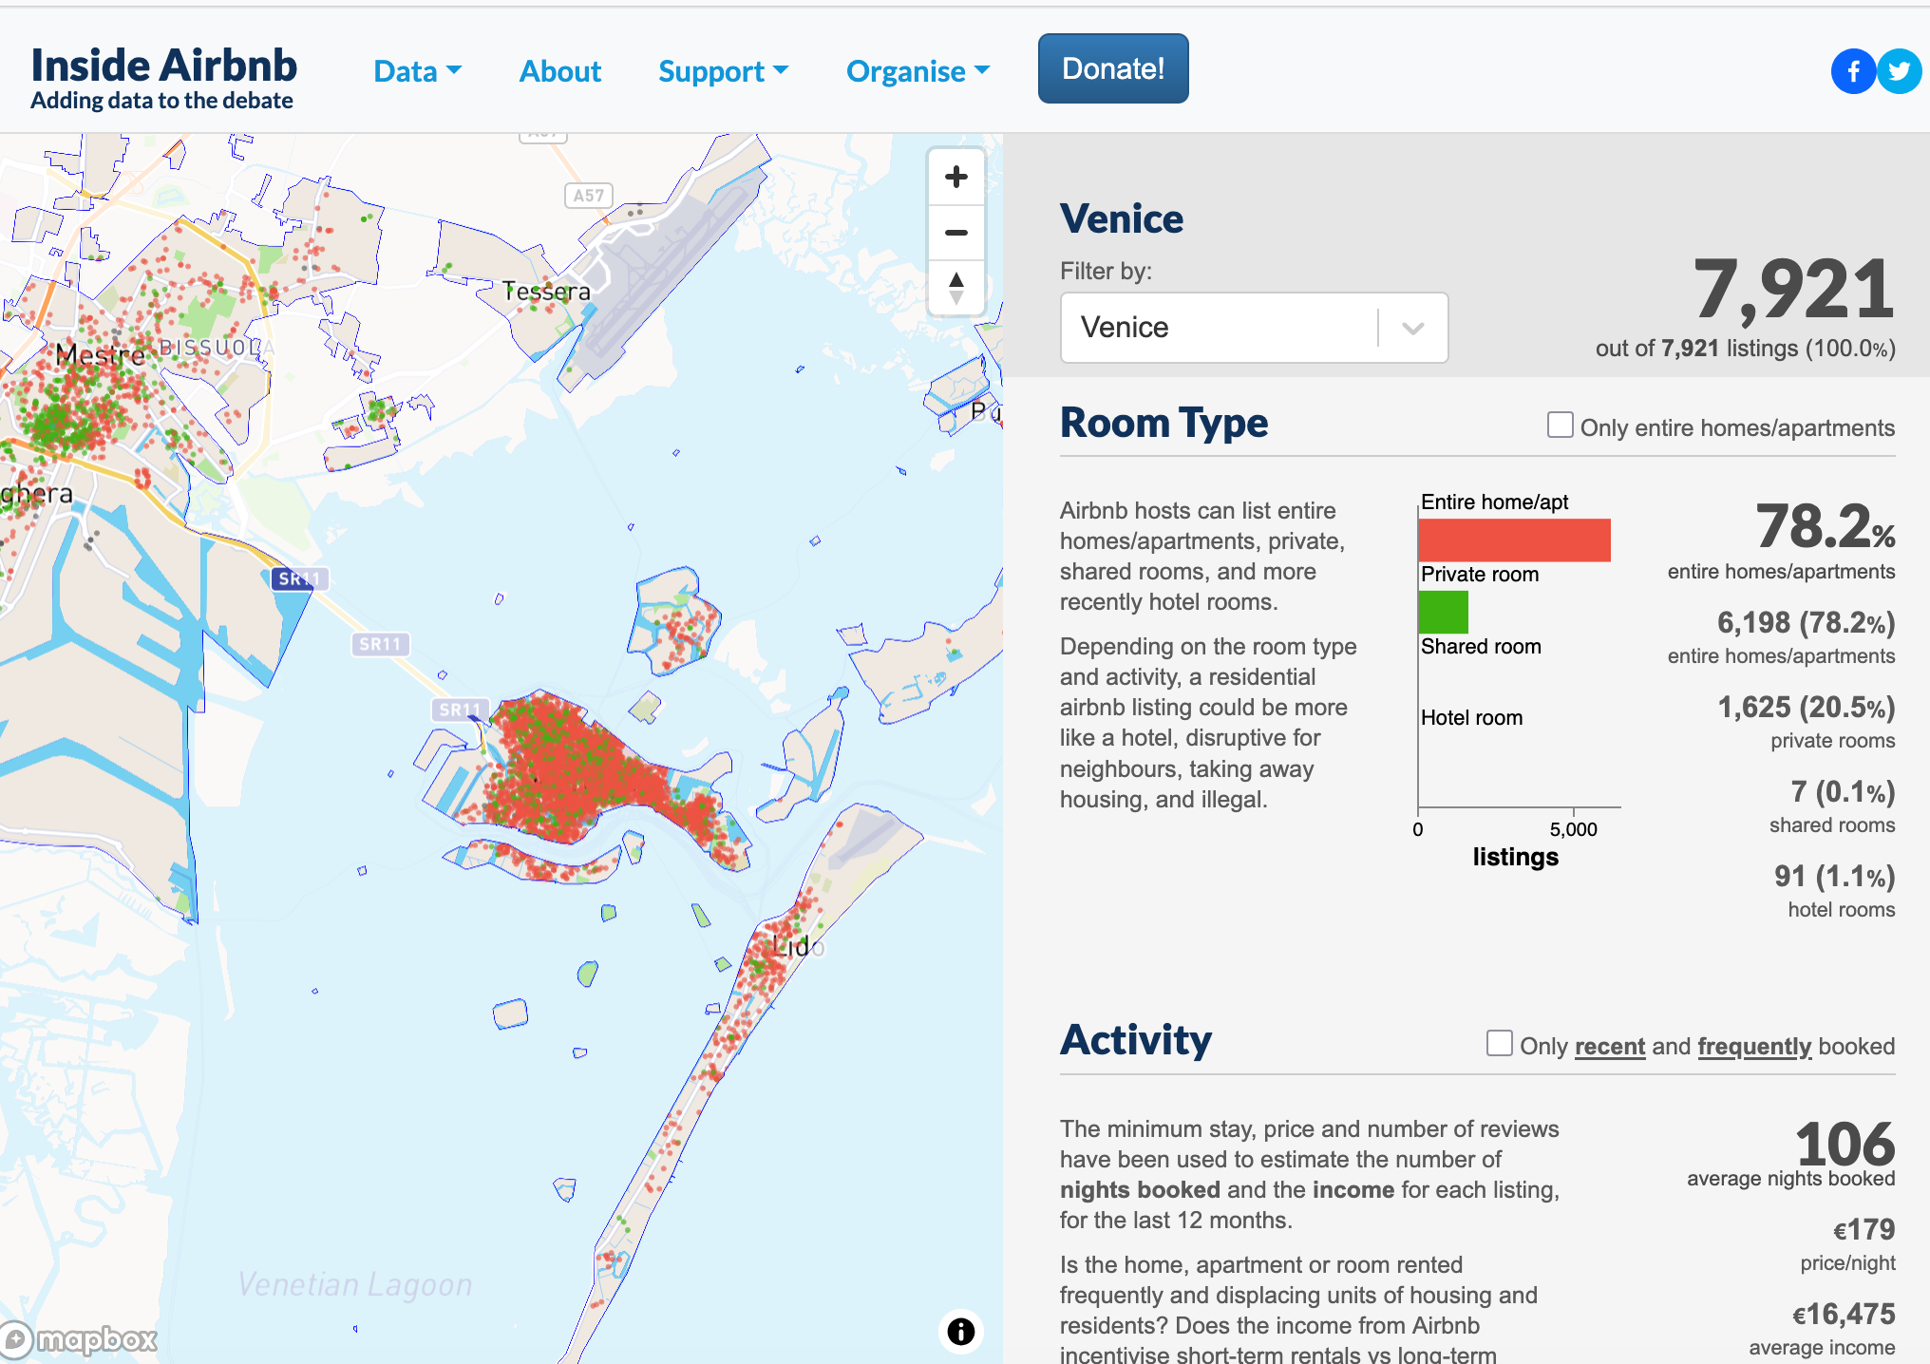
Task: Click the Room Type heading
Action: (1164, 423)
